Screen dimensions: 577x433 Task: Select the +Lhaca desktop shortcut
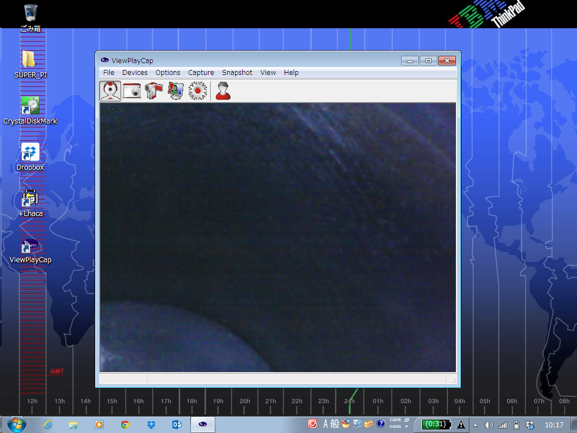click(x=30, y=203)
